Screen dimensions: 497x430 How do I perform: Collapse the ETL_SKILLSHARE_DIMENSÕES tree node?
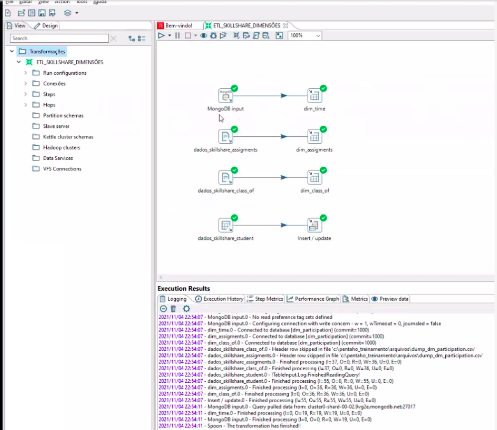click(19, 62)
